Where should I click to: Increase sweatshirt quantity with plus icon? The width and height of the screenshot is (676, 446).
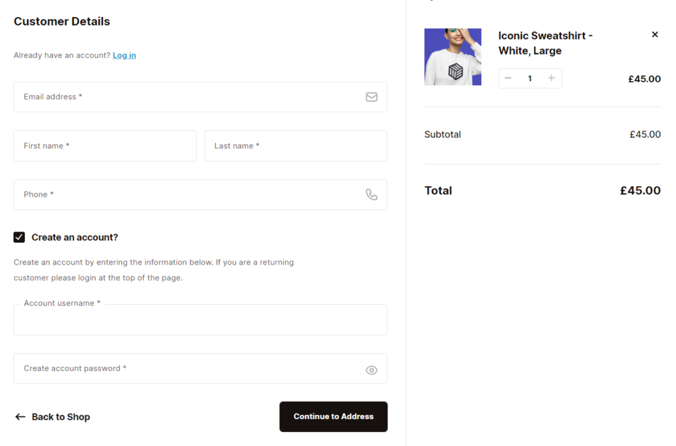pyautogui.click(x=551, y=79)
